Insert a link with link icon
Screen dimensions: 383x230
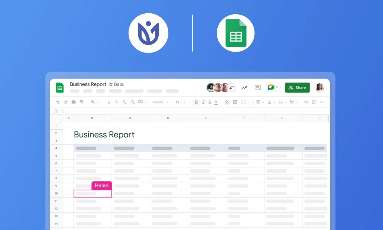point(306,102)
